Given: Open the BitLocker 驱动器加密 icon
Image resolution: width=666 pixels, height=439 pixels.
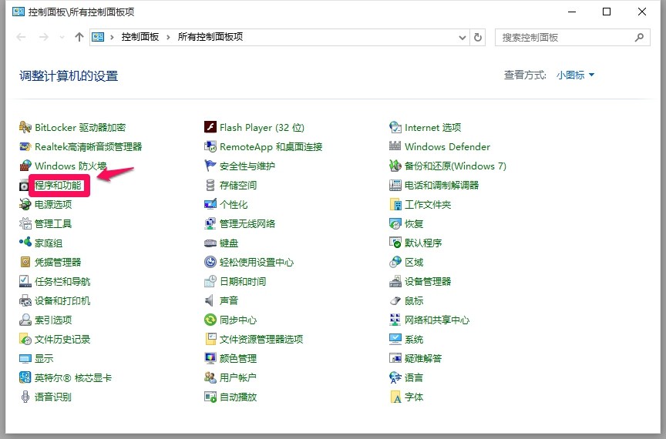Looking at the screenshot, I should (25, 127).
